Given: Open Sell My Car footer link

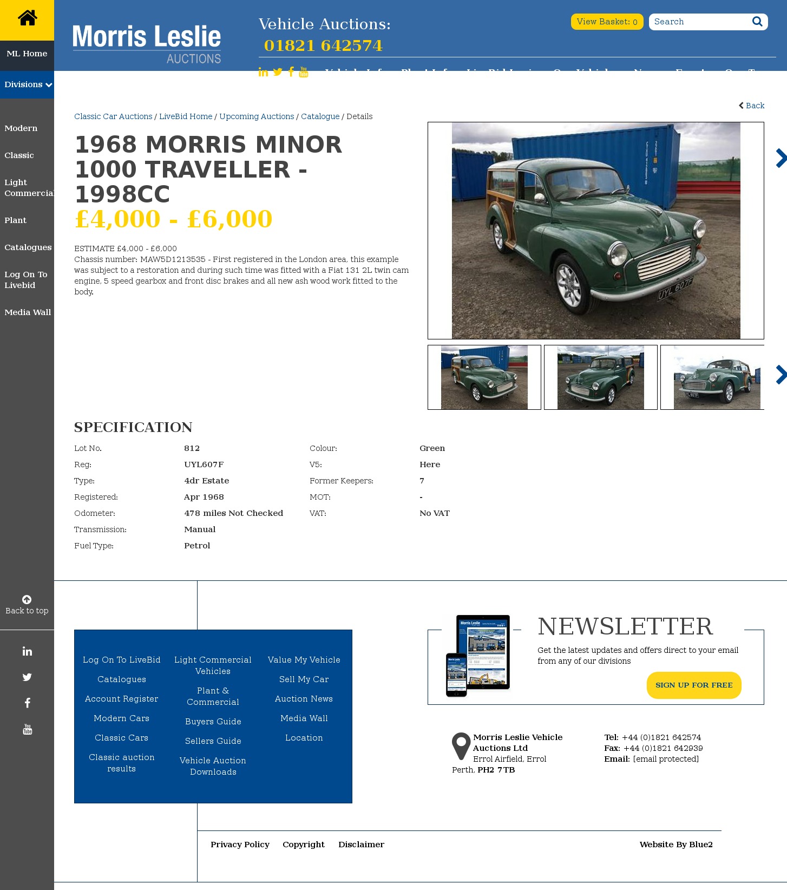Looking at the screenshot, I should (x=304, y=679).
